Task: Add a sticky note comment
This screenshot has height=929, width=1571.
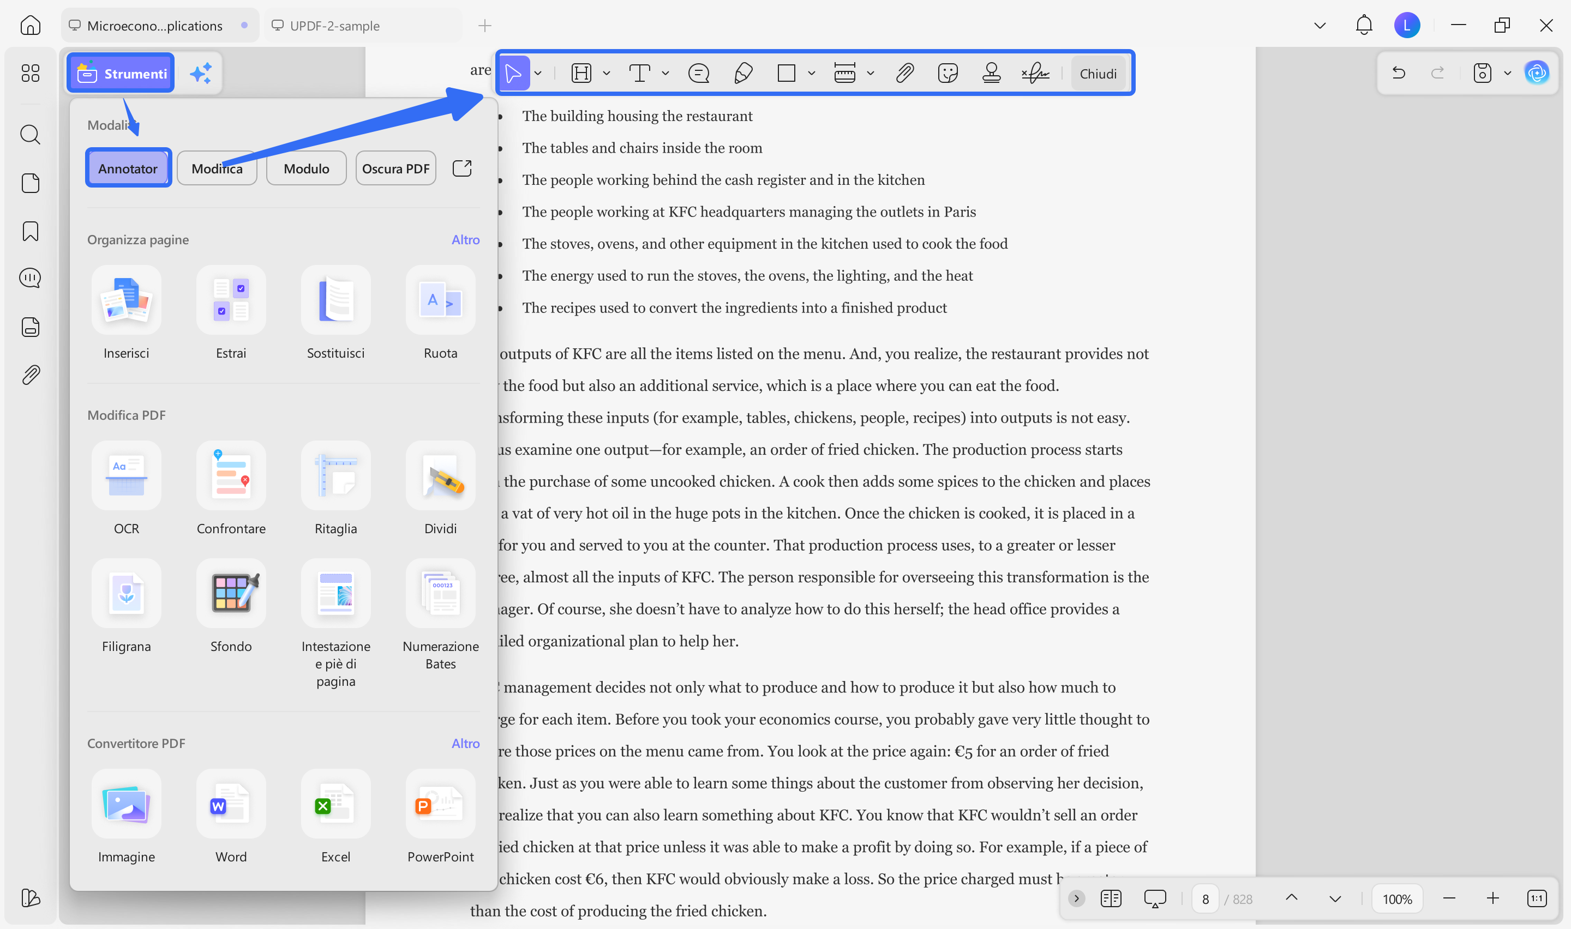Action: [x=699, y=73]
